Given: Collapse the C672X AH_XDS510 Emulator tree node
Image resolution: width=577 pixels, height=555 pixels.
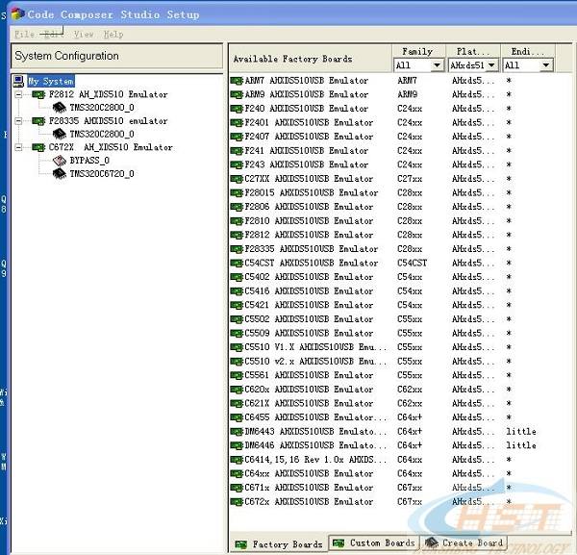Looking at the screenshot, I should point(18,147).
